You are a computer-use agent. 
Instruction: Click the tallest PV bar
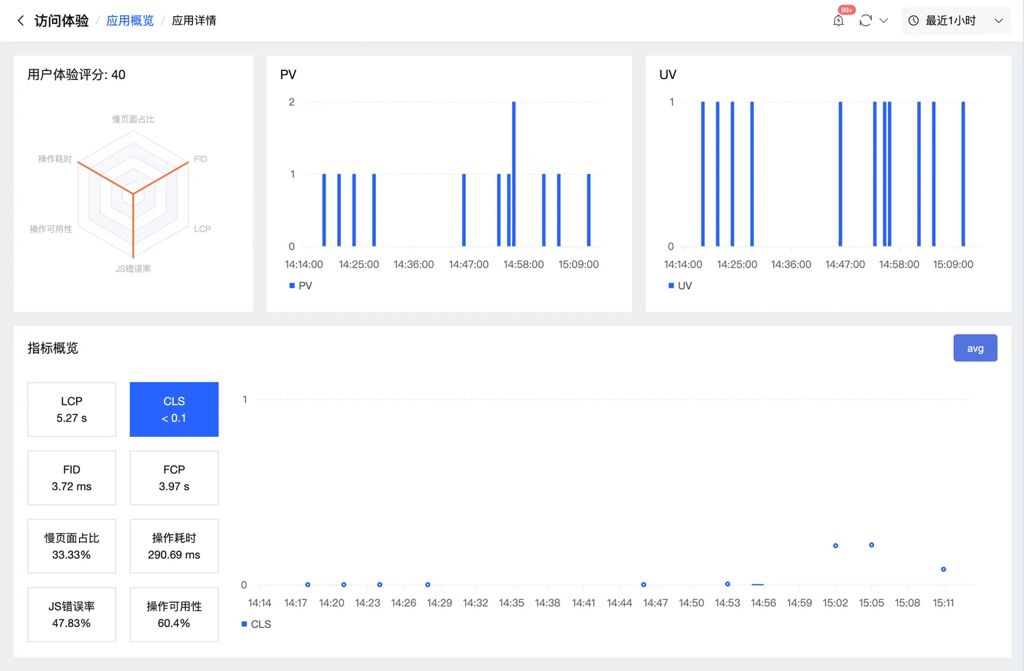point(514,174)
